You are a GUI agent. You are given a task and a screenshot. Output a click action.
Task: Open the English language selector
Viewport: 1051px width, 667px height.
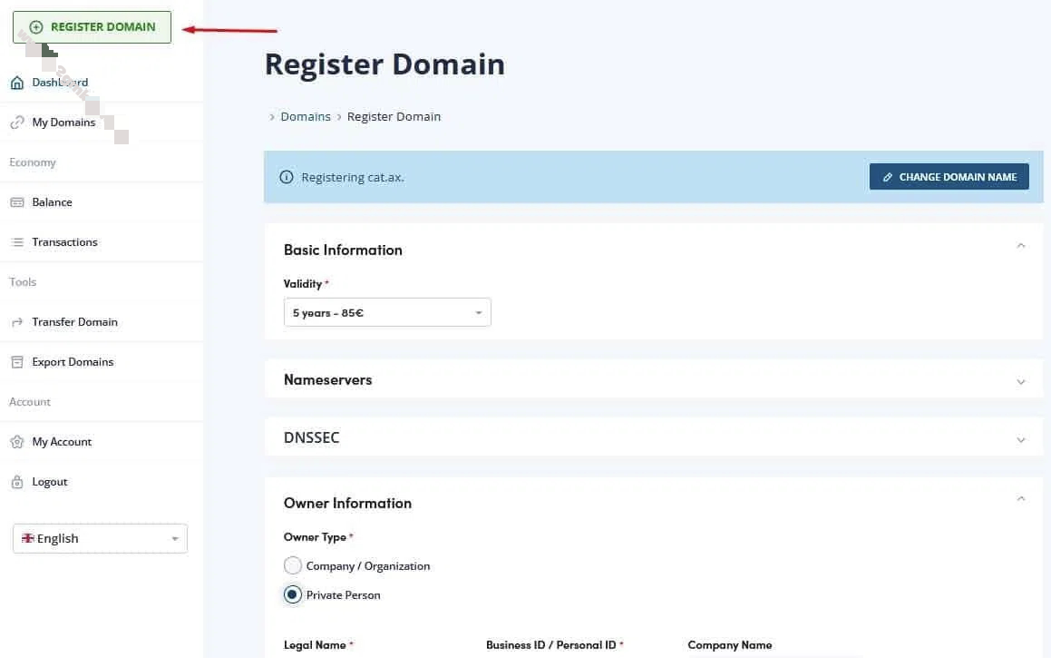100,538
